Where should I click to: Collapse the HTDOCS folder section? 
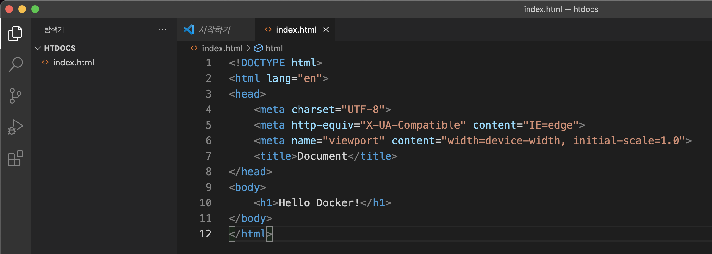38,48
